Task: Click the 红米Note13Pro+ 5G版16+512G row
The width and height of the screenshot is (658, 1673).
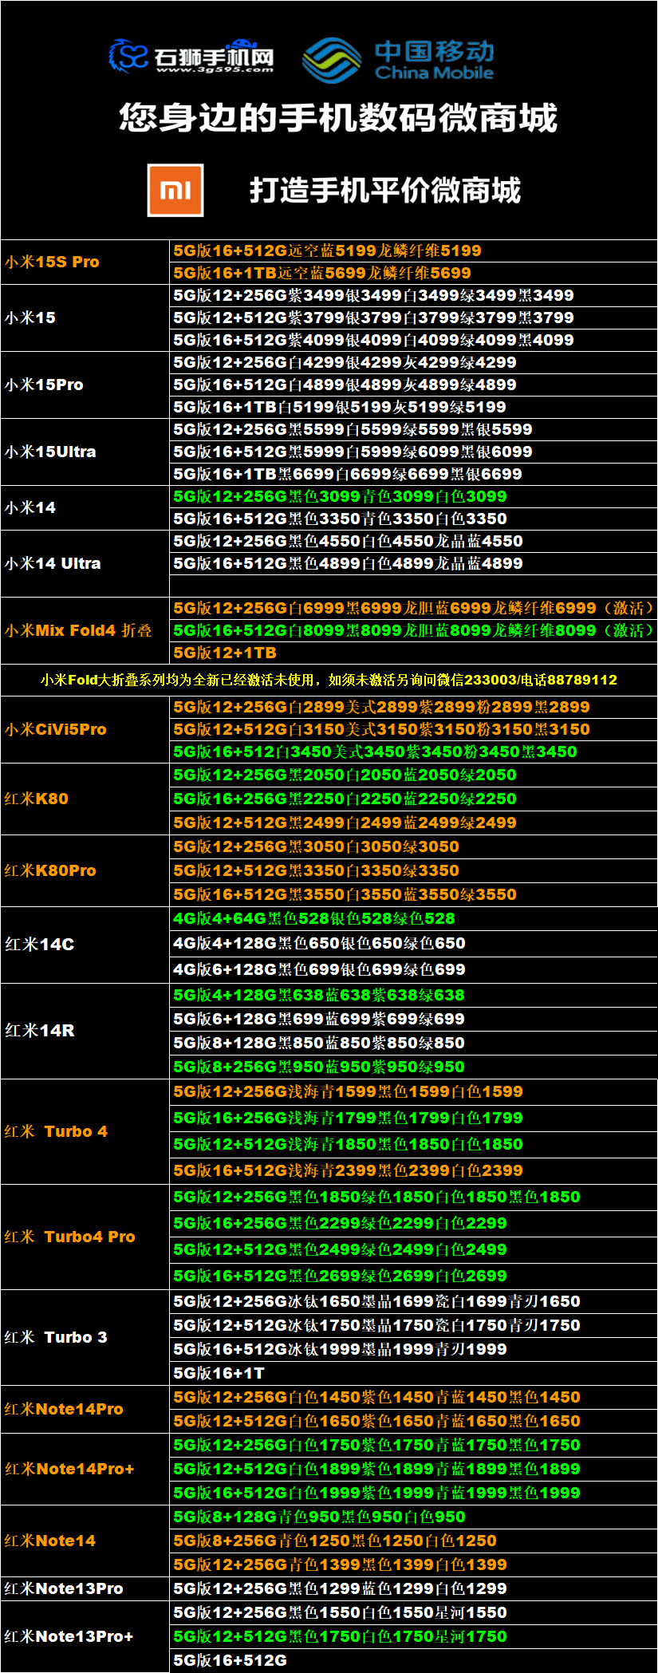Action: [414, 1660]
